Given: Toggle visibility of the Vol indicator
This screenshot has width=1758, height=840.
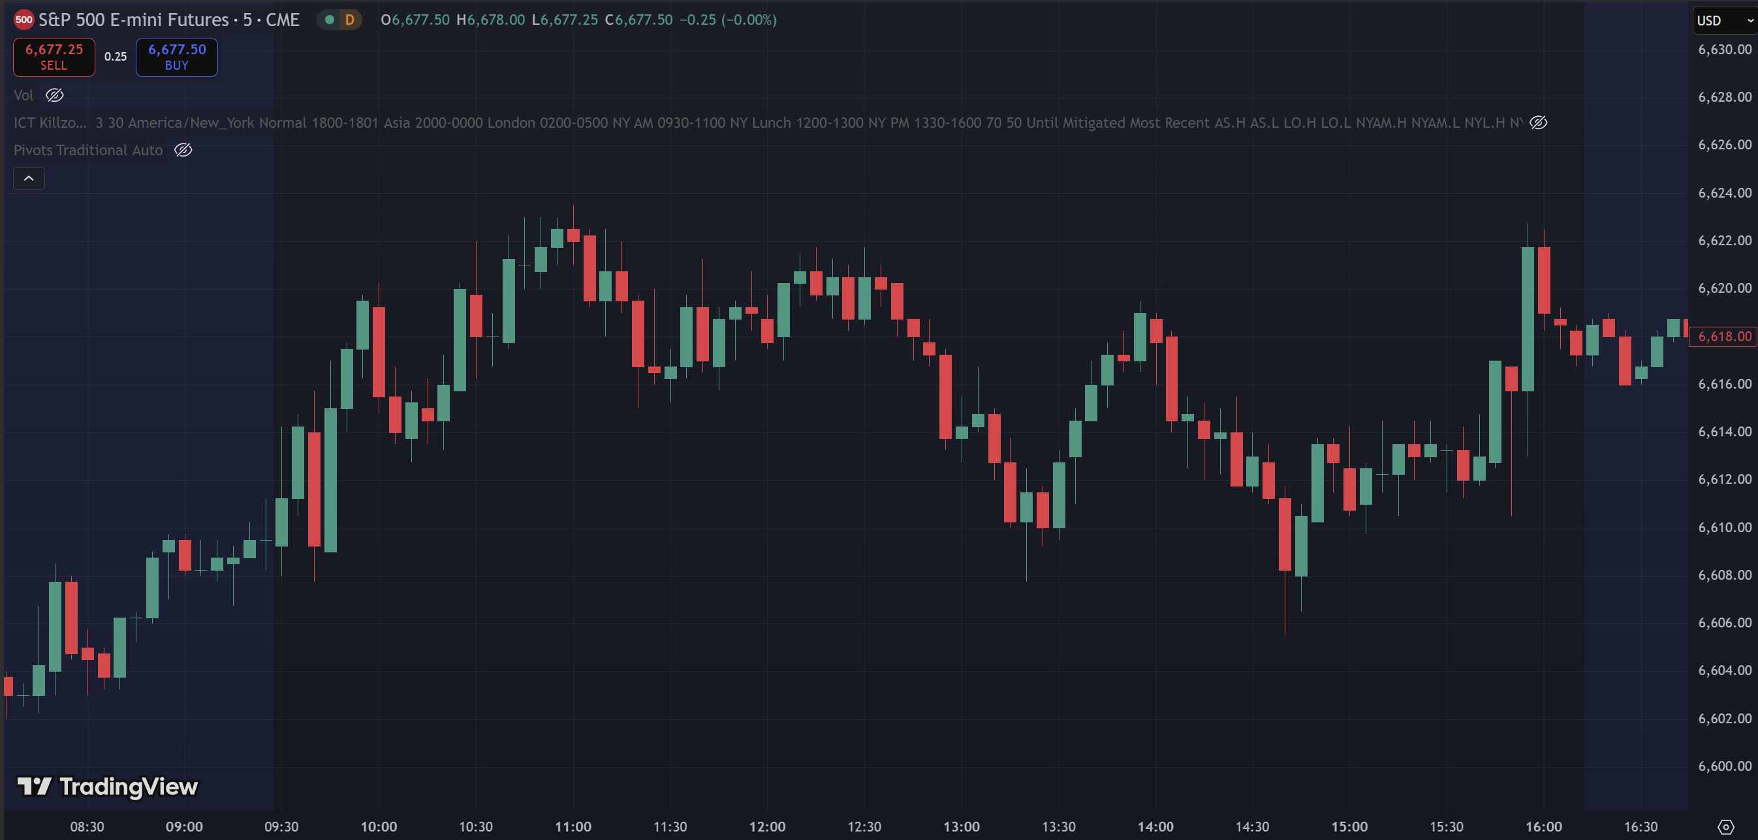Looking at the screenshot, I should click(x=55, y=95).
